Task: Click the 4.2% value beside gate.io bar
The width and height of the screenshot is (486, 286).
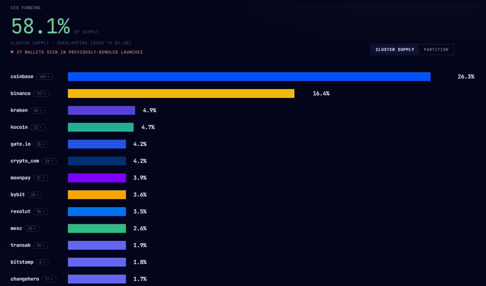Action: 140,144
